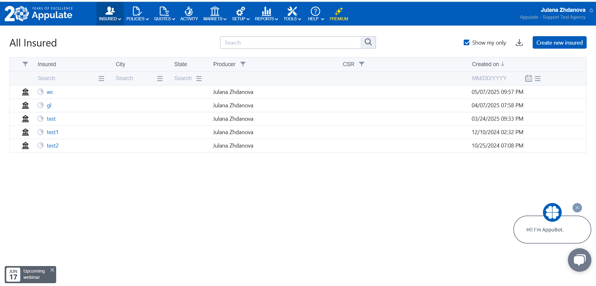The height and width of the screenshot is (286, 596).
Task: Click the status clock icon beside test1
Action: pyautogui.click(x=41, y=132)
